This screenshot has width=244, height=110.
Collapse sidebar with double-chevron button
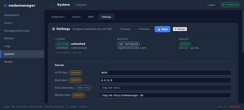[x=51, y=5]
